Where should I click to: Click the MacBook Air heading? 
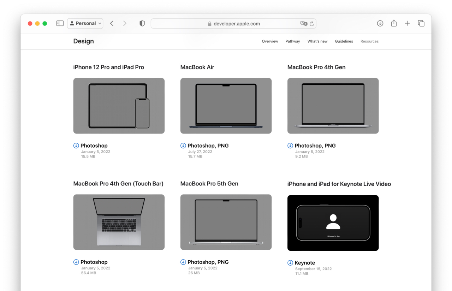[197, 67]
